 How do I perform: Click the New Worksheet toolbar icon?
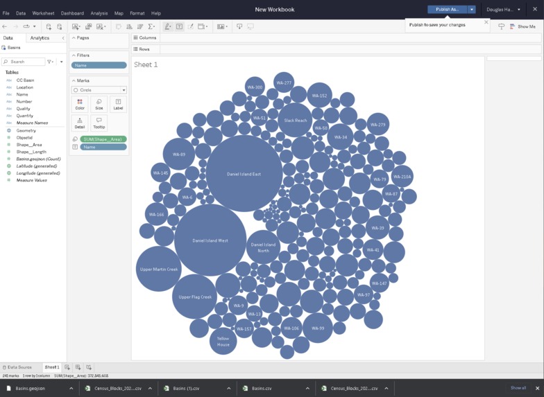click(75, 26)
